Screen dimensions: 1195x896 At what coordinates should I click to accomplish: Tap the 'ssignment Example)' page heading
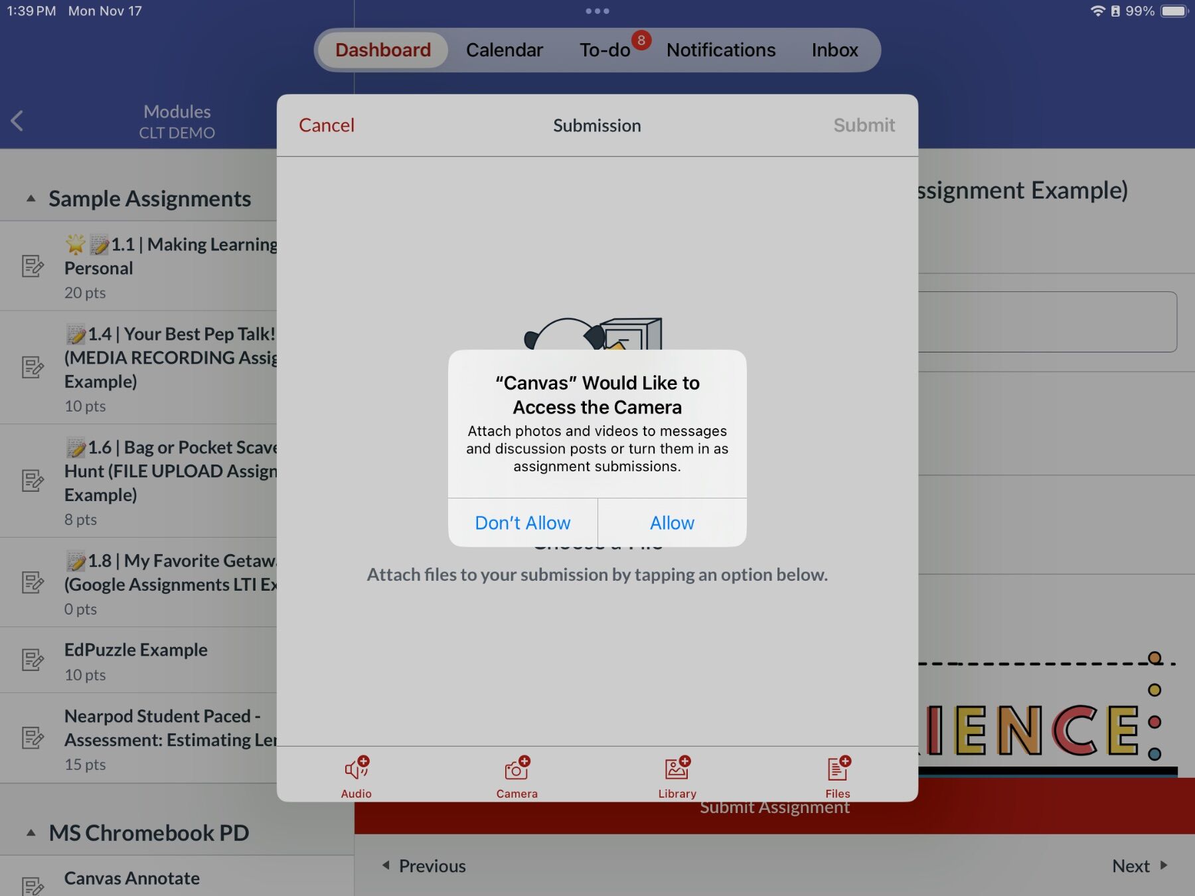point(1023,190)
